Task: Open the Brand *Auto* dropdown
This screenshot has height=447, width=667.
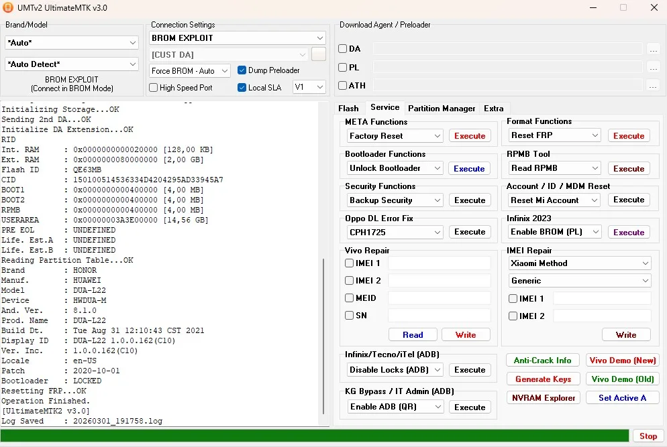Action: (x=71, y=42)
